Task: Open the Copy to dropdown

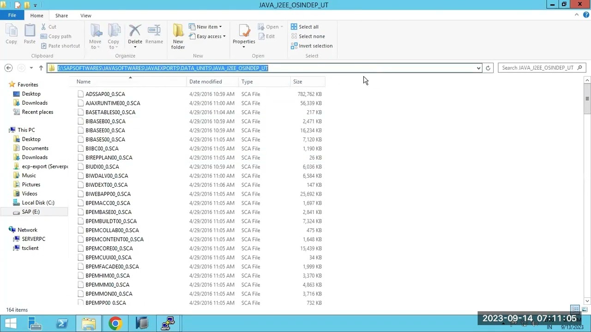Action: (x=114, y=37)
